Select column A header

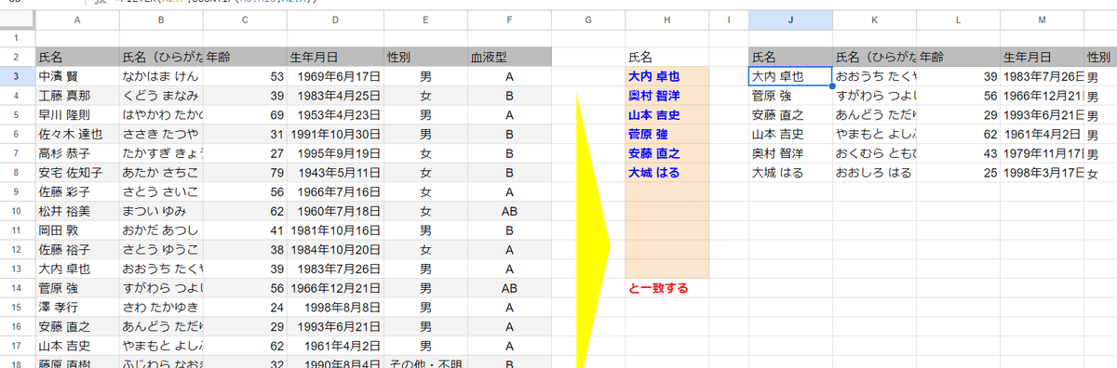point(76,19)
